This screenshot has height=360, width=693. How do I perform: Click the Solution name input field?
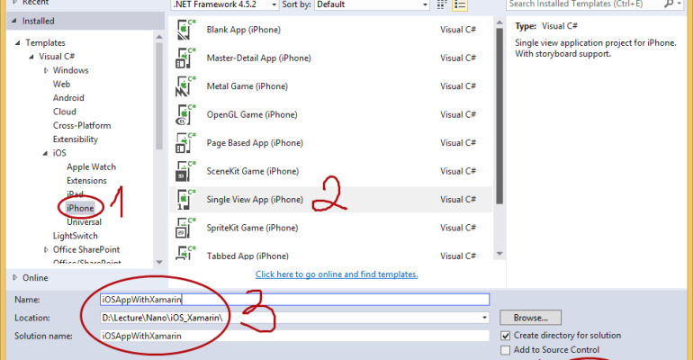295,336
